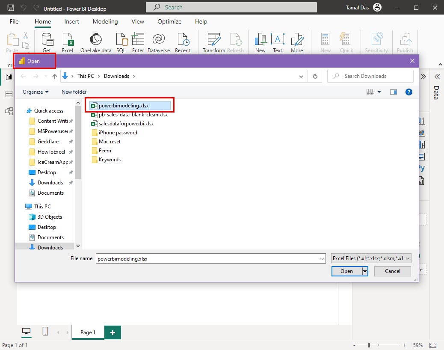
Task: Click the navigation pane scroll down arrow
Action: (x=78, y=246)
